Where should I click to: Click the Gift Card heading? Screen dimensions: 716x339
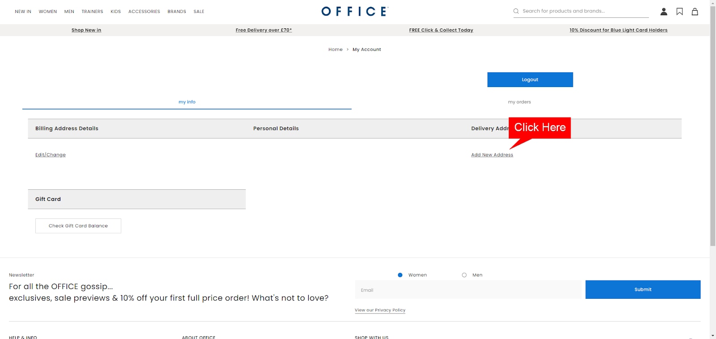[48, 199]
